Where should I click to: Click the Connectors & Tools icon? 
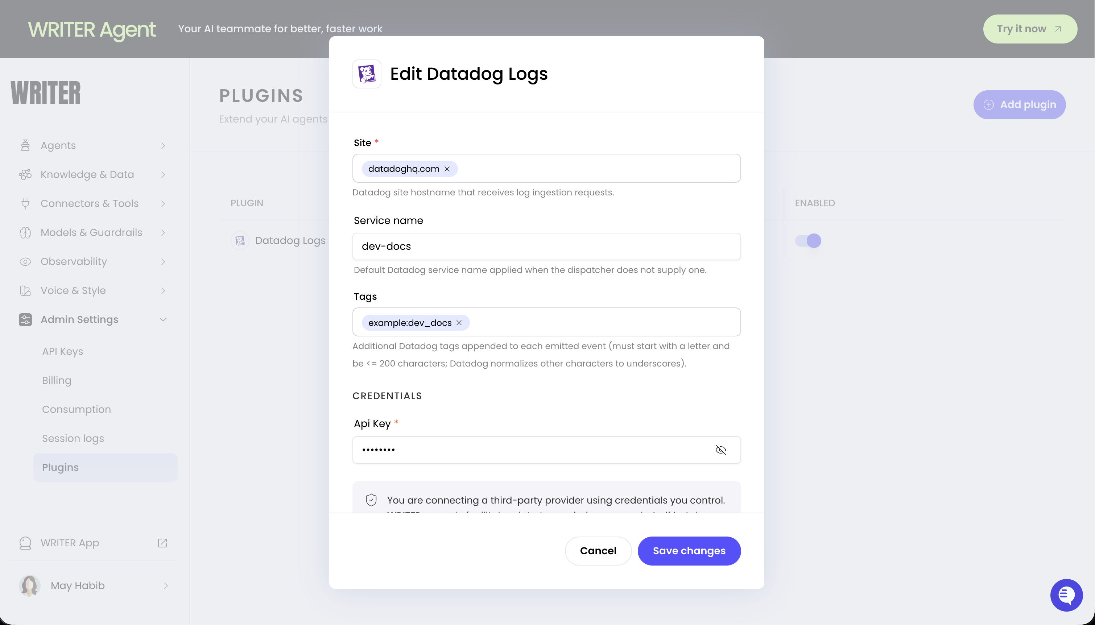[25, 203]
